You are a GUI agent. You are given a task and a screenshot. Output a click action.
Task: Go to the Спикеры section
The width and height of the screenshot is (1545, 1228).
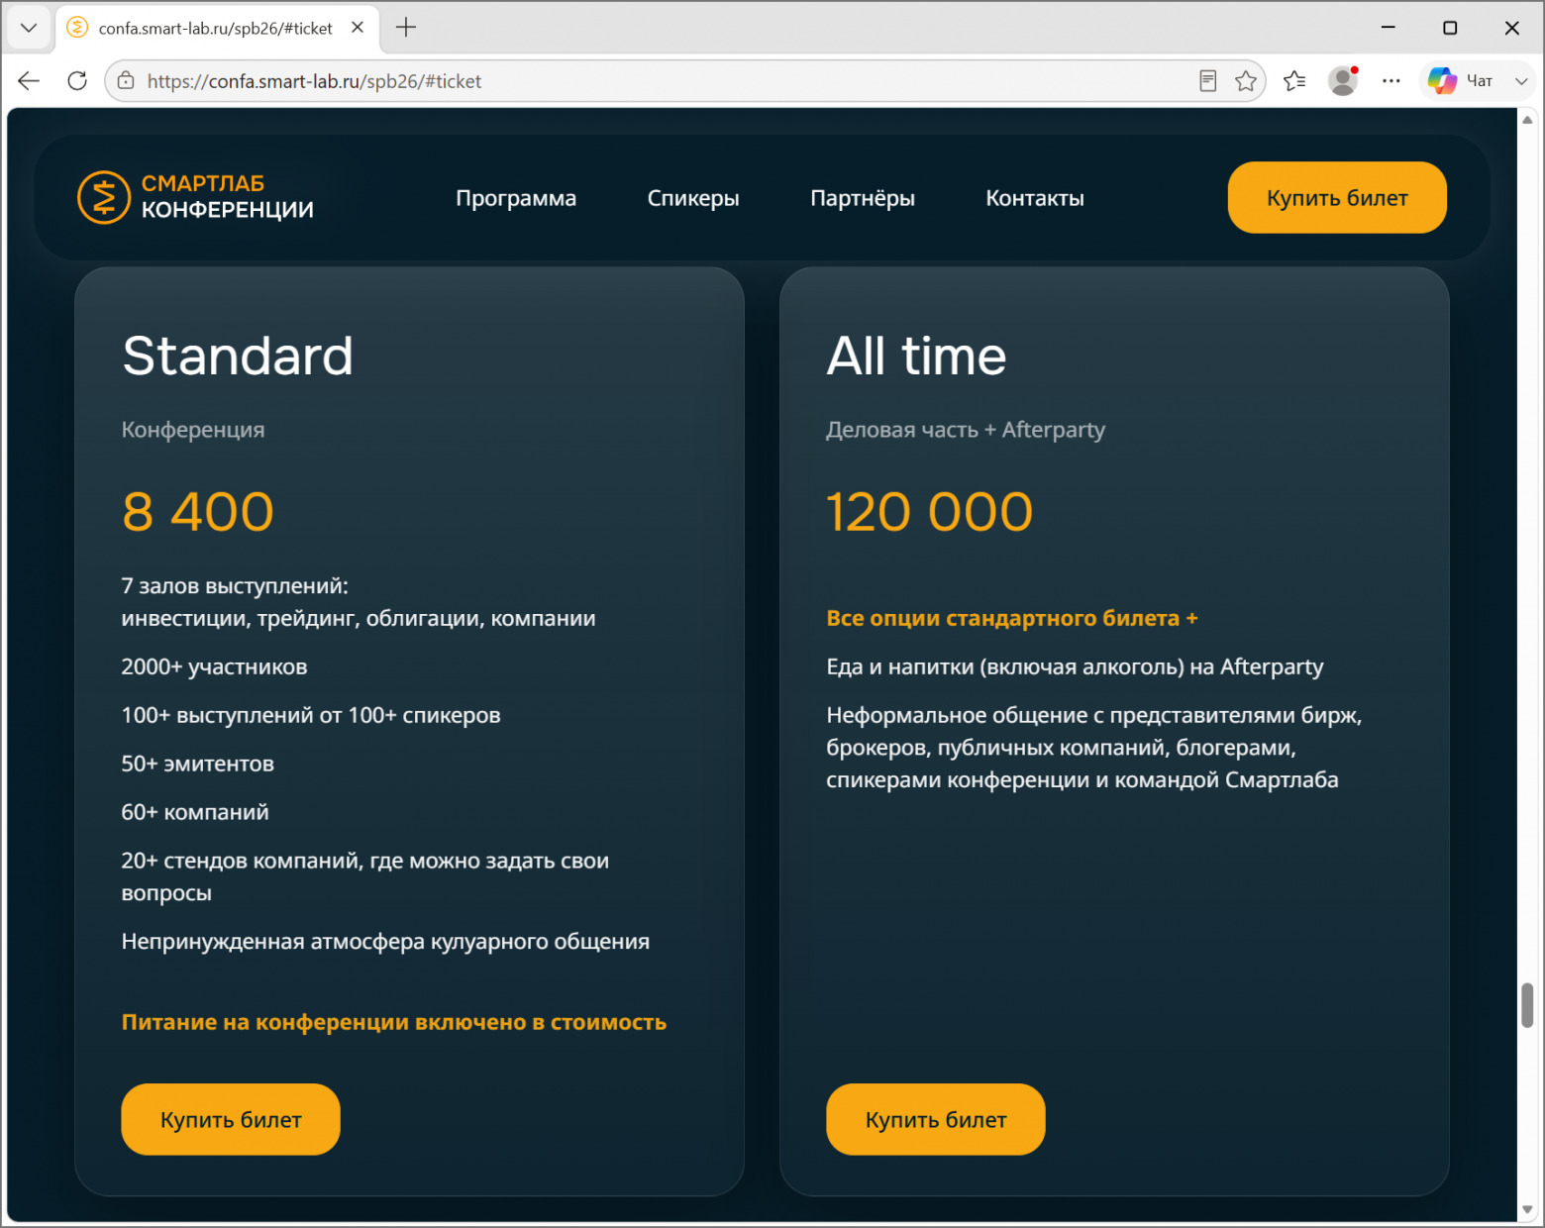tap(693, 198)
